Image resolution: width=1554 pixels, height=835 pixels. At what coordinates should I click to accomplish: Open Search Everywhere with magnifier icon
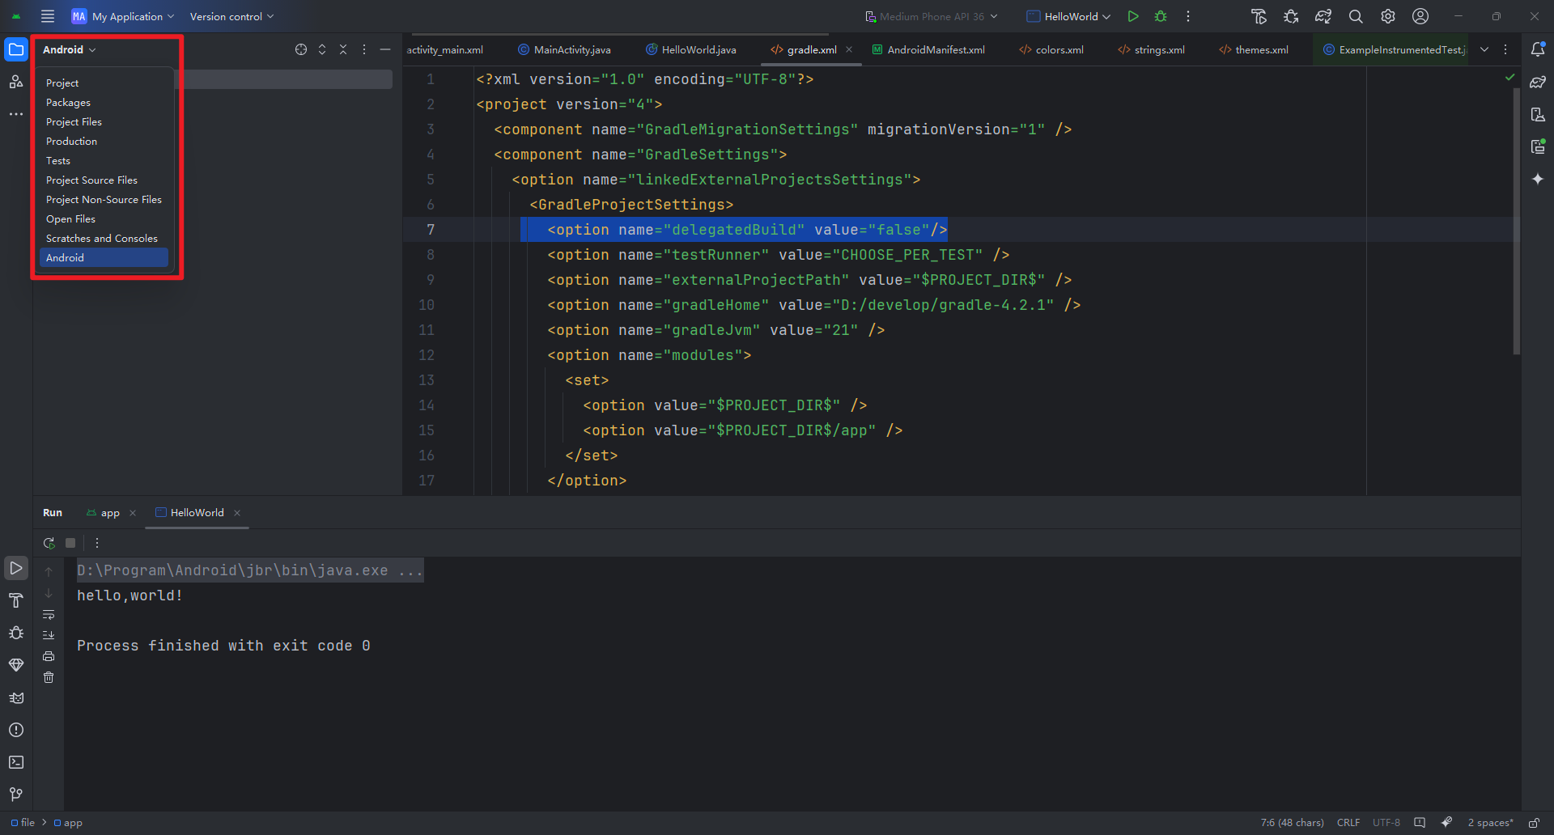(x=1356, y=16)
